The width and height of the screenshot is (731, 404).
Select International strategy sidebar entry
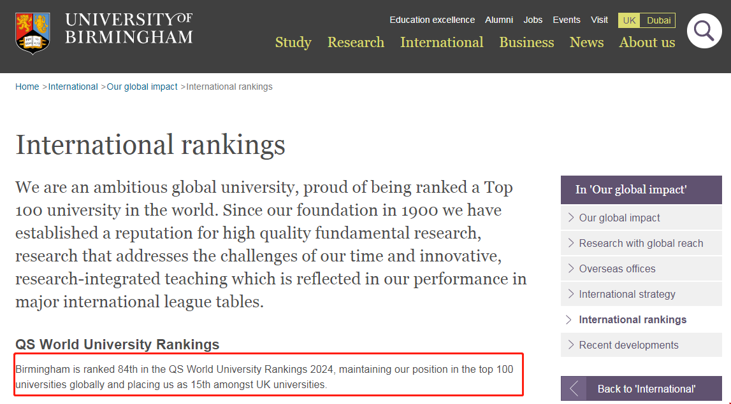626,294
